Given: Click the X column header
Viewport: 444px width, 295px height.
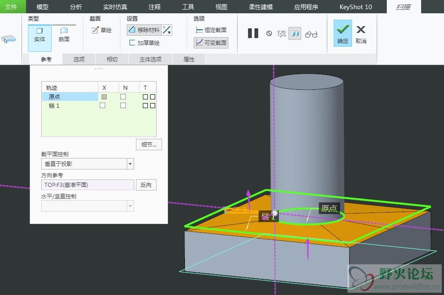Looking at the screenshot, I should click(x=108, y=87).
